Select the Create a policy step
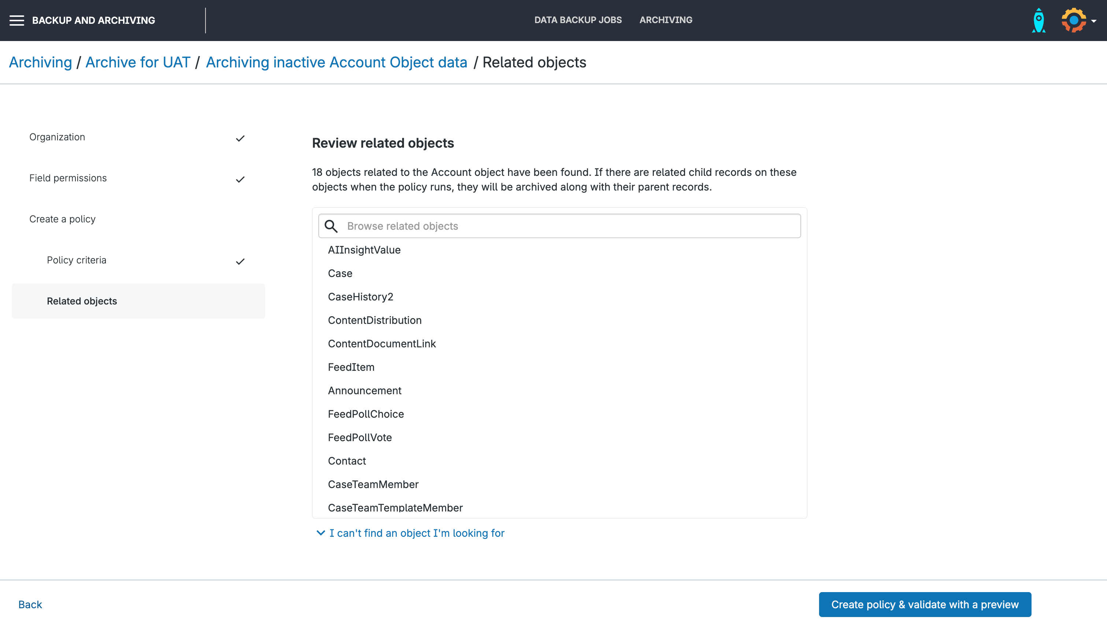Screen dimensions: 1107x628 [63, 219]
